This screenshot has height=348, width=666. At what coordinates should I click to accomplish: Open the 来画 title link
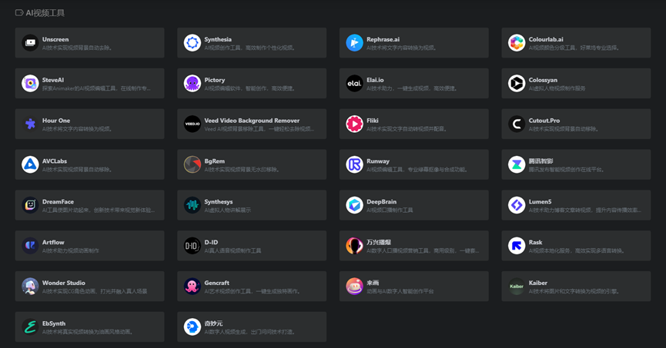[373, 283]
